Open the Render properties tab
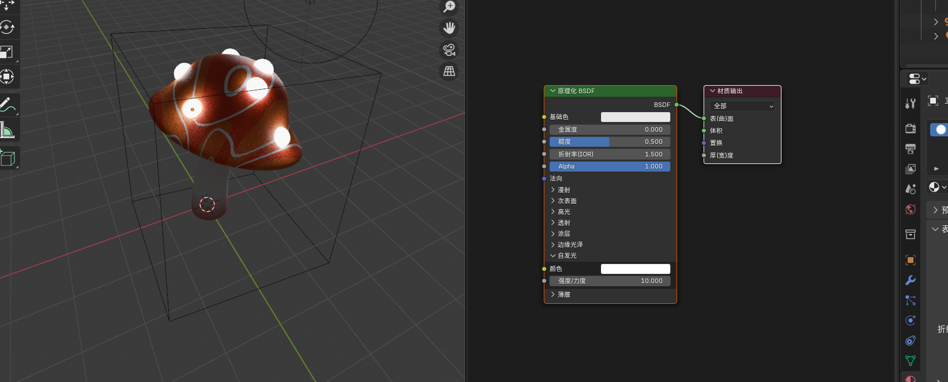This screenshot has height=382, width=948. point(911,128)
